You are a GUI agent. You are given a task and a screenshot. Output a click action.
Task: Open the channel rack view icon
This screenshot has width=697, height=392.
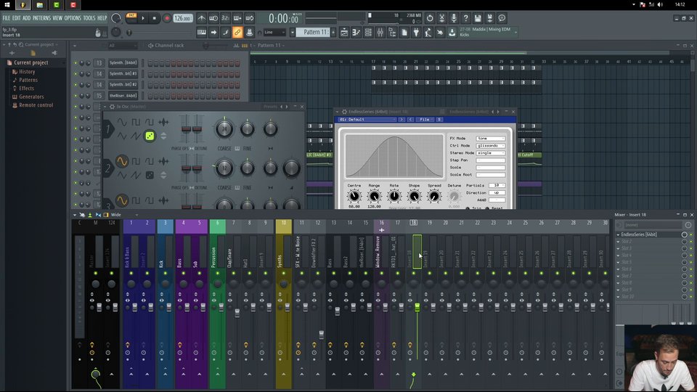tap(368, 32)
